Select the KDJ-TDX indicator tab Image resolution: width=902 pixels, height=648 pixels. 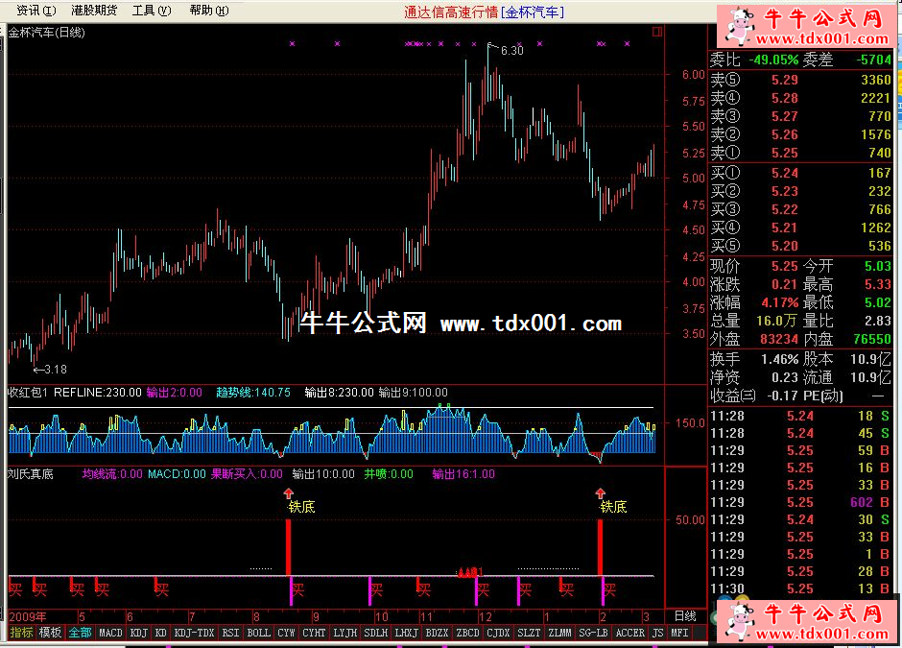(x=195, y=633)
